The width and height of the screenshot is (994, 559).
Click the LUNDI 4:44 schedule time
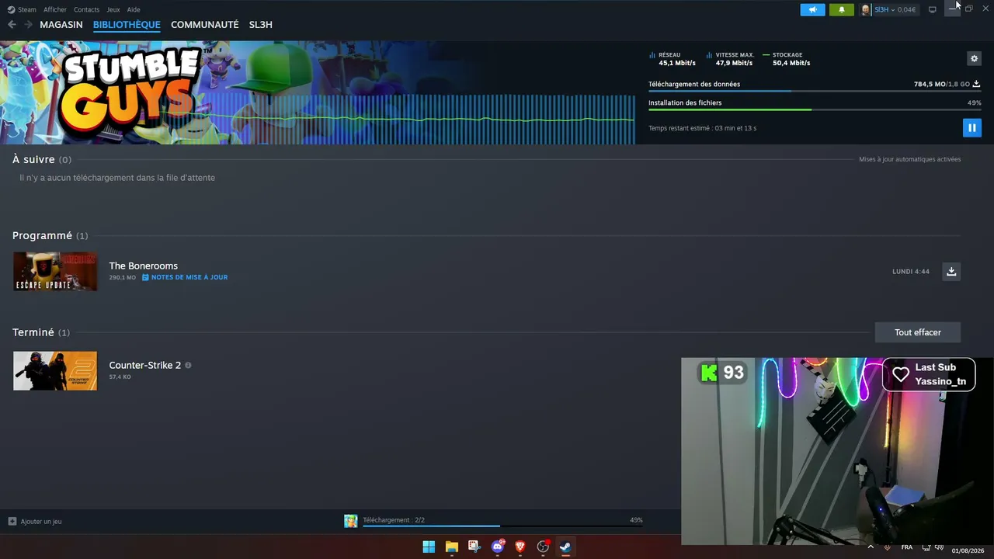tap(911, 272)
